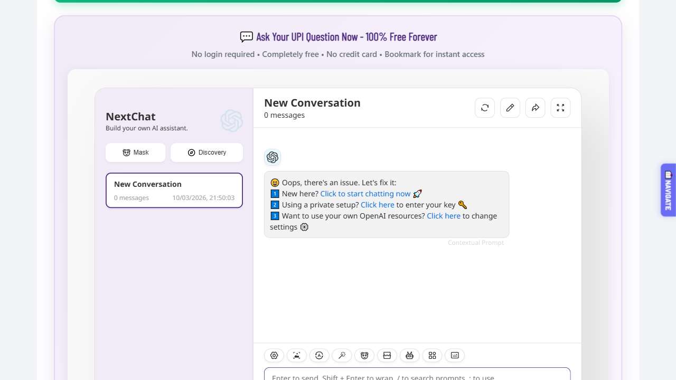This screenshot has width=676, height=380.
Task: Click the 'Click here' link to enter key
Action: 377,205
